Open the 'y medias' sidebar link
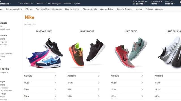Viewport: 181px width, 101px height. pyautogui.click(x=5, y=88)
